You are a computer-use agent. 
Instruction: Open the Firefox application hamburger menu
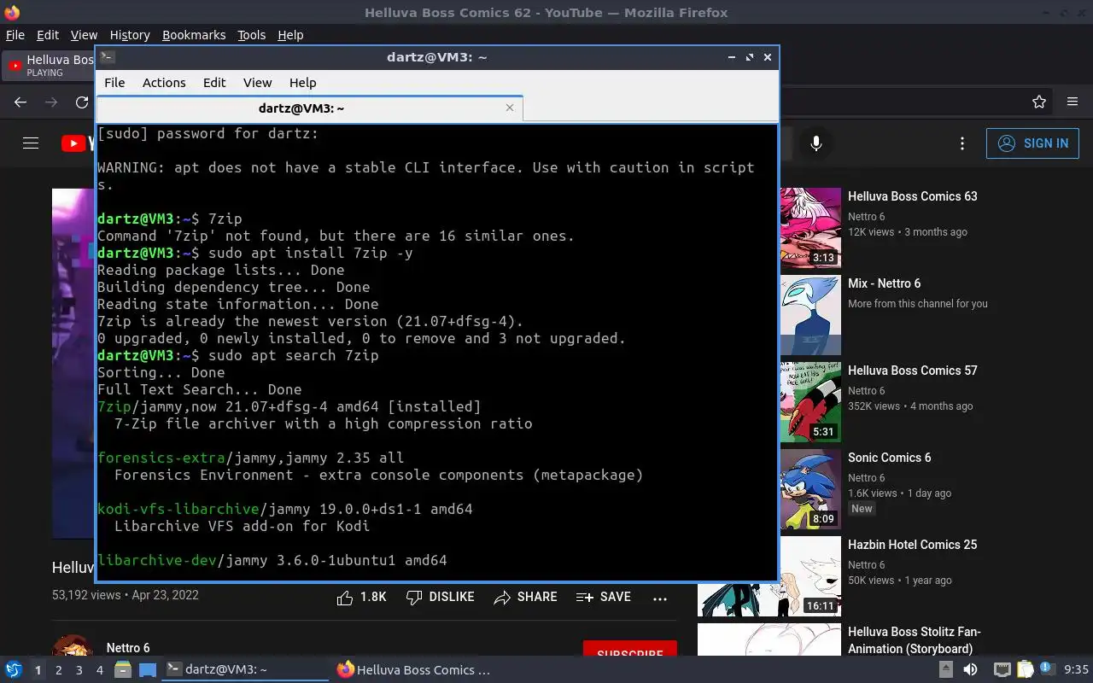click(1073, 102)
